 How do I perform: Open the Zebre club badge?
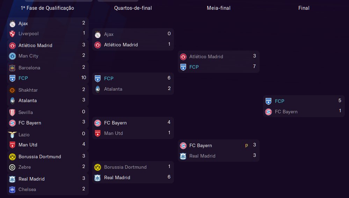coord(12,167)
